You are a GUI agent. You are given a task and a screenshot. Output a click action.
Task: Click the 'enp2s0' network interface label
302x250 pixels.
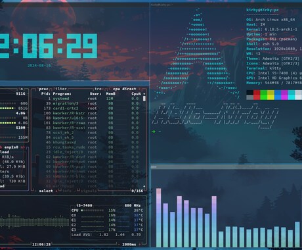(x=11, y=147)
